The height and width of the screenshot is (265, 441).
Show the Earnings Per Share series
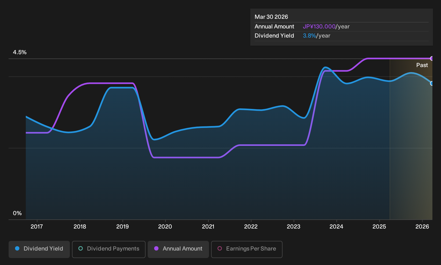[247, 249]
